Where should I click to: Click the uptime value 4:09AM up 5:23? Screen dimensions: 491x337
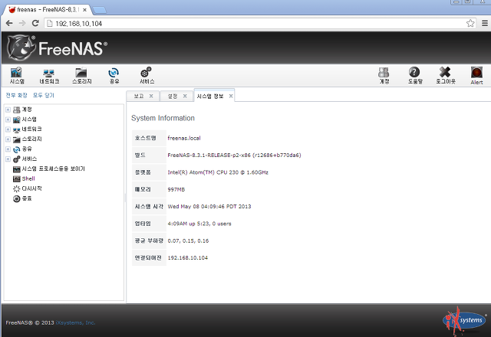click(199, 224)
